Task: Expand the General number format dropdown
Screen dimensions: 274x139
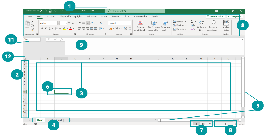Action: point(130,23)
